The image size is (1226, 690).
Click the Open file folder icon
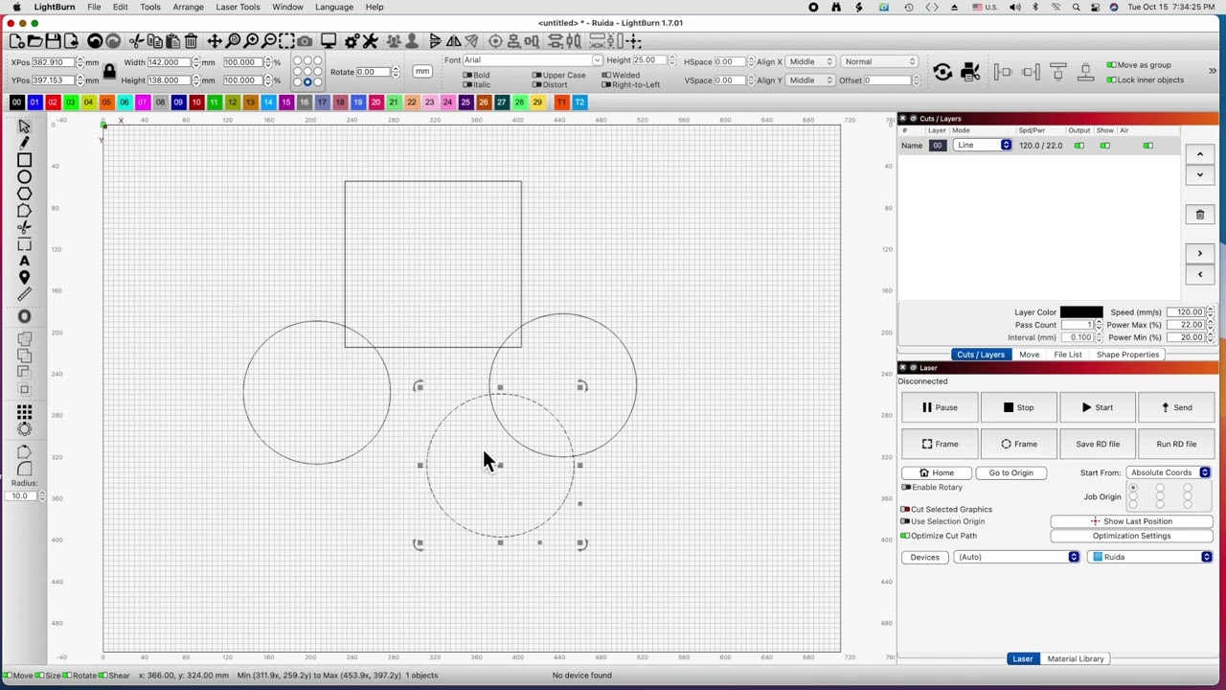[x=34, y=41]
